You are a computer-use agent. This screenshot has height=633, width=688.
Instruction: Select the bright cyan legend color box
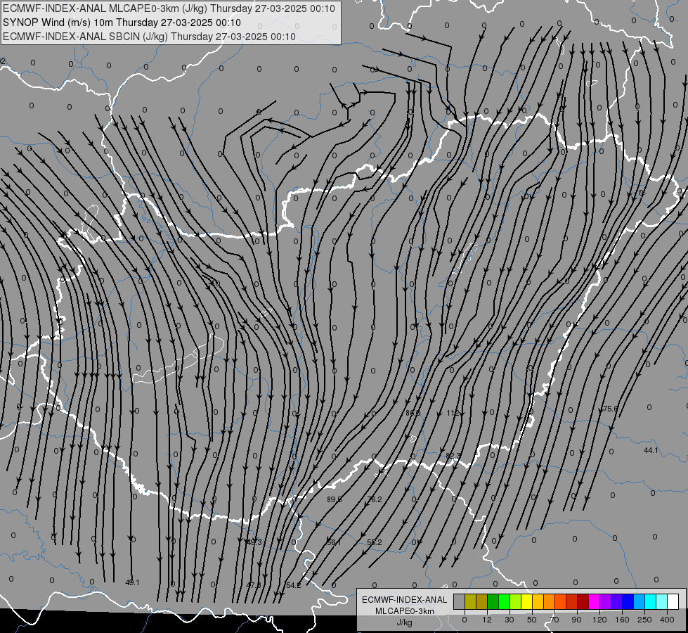pos(650,601)
